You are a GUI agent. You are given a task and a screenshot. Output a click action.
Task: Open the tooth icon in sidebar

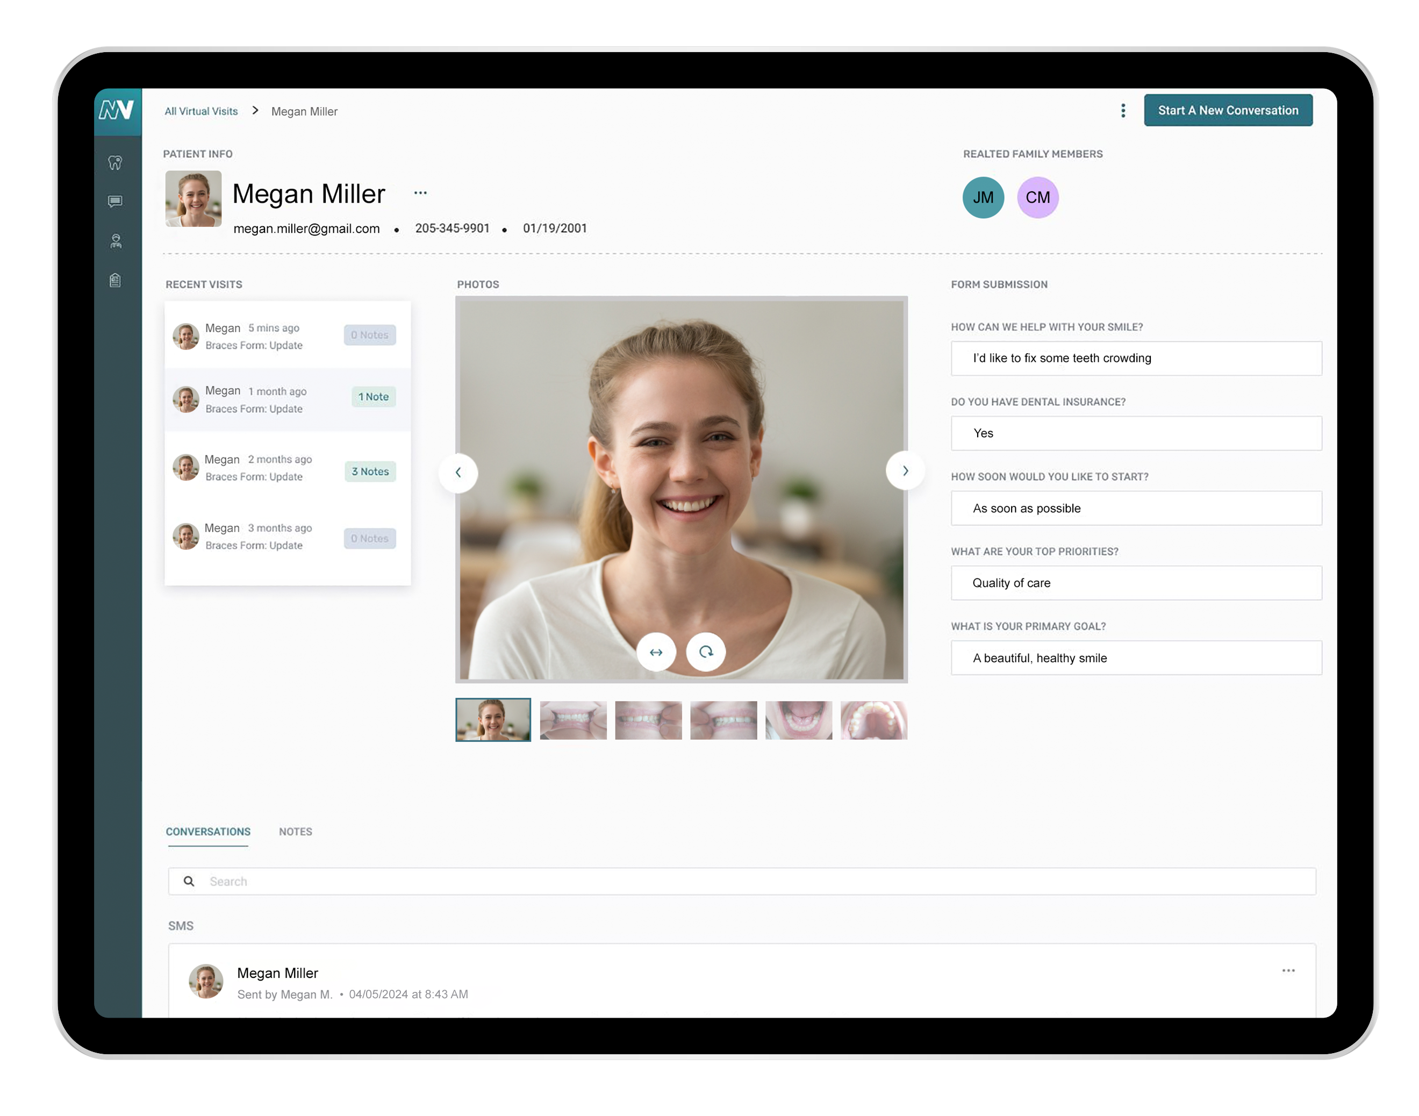(x=116, y=163)
